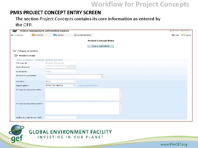Image resolution: width=198 pixels, height=148 pixels.
Task: Switch to the Reports tab
Action: 62,35
